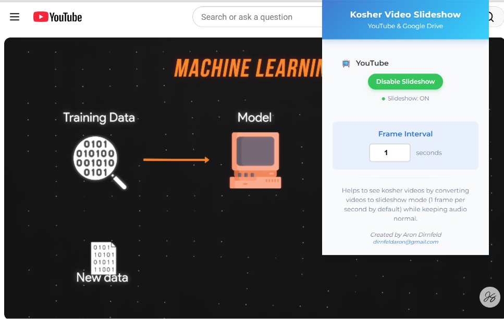Image resolution: width=504 pixels, height=319 pixels.
Task: Click the round signature badge on the video
Action: [x=489, y=297]
